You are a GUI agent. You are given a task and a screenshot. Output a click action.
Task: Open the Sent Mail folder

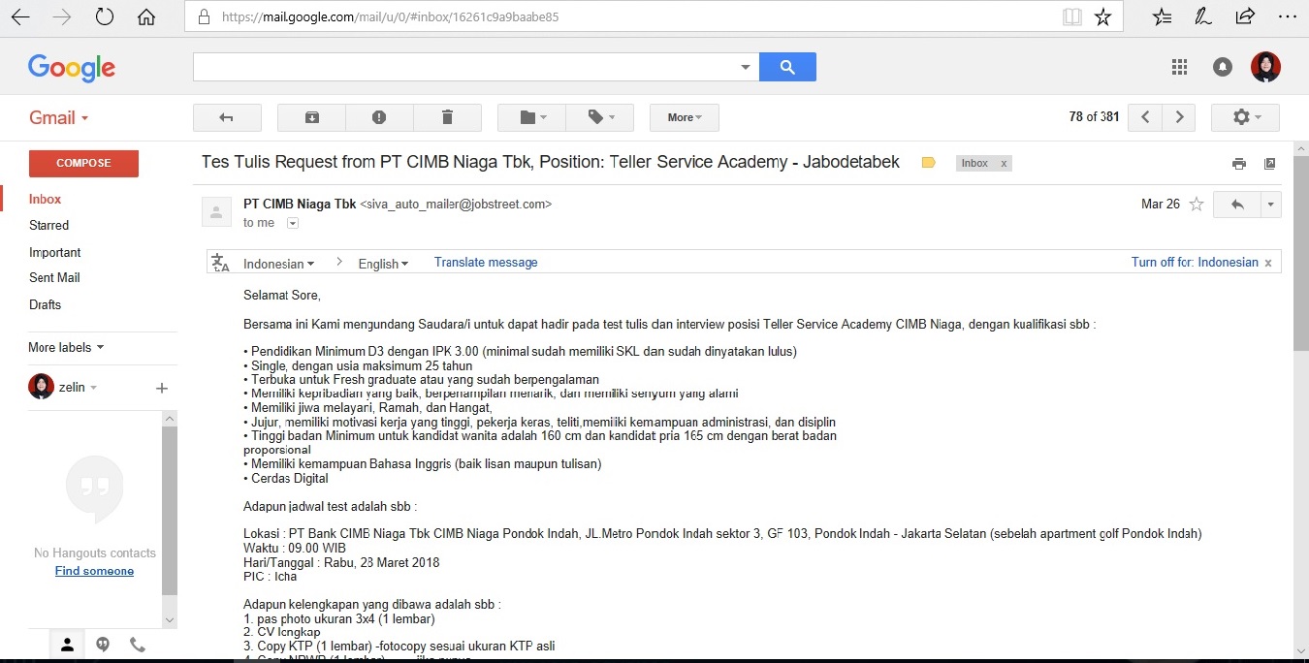tap(54, 277)
